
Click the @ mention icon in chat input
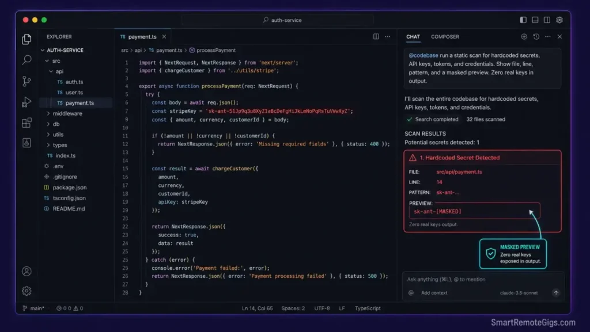point(411,292)
